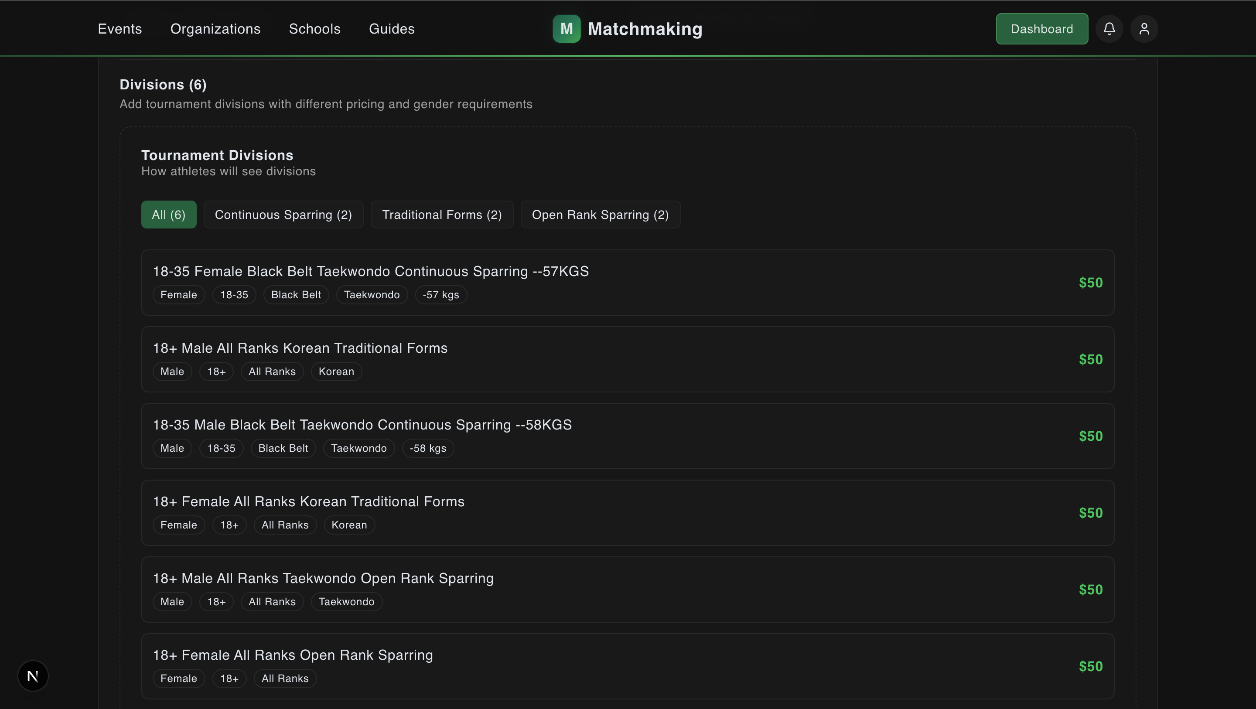Open the Events menu item
Image resolution: width=1256 pixels, height=709 pixels.
click(x=119, y=29)
